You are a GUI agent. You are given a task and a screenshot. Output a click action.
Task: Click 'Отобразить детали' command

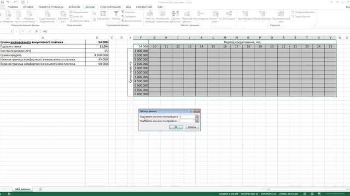click(303, 12)
